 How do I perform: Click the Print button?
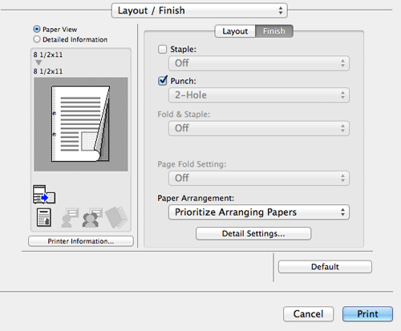click(x=367, y=314)
